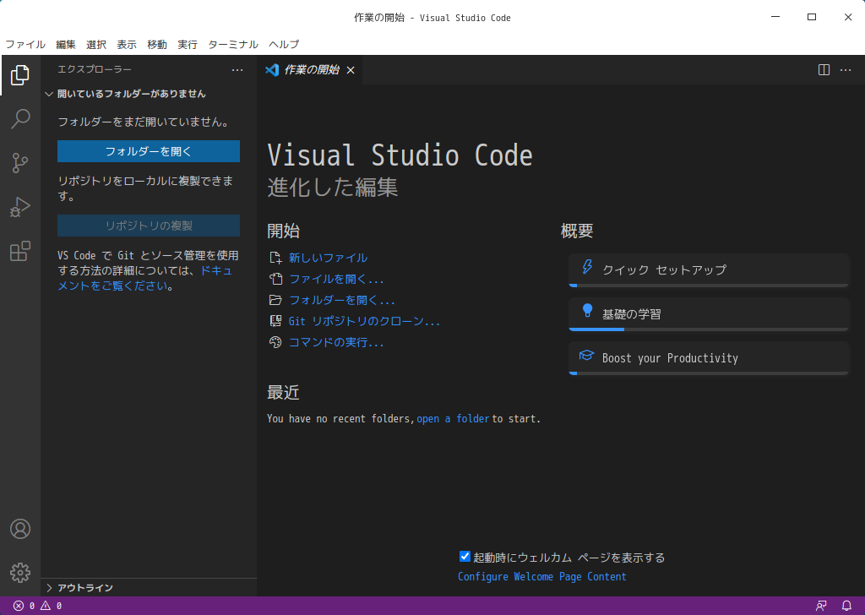Open the ヘルプ menu
The height and width of the screenshot is (615, 865).
point(284,45)
